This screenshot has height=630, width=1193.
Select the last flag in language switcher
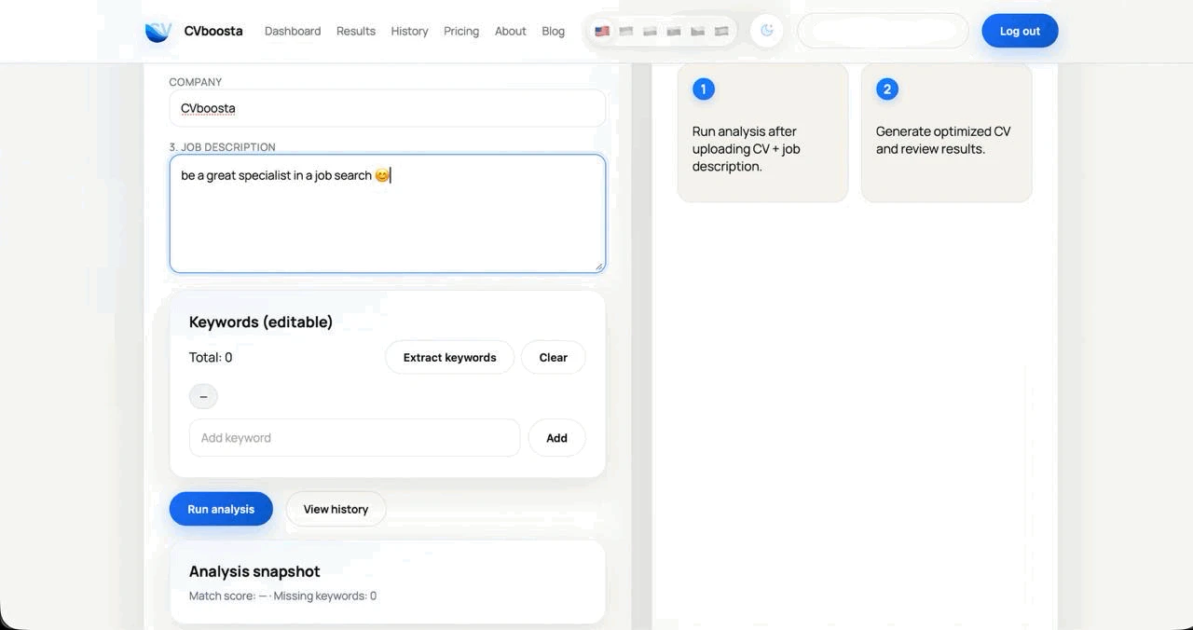click(721, 31)
